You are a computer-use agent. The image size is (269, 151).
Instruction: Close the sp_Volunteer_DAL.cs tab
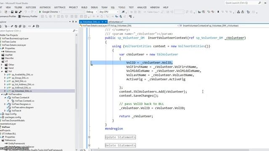pos(106,22)
